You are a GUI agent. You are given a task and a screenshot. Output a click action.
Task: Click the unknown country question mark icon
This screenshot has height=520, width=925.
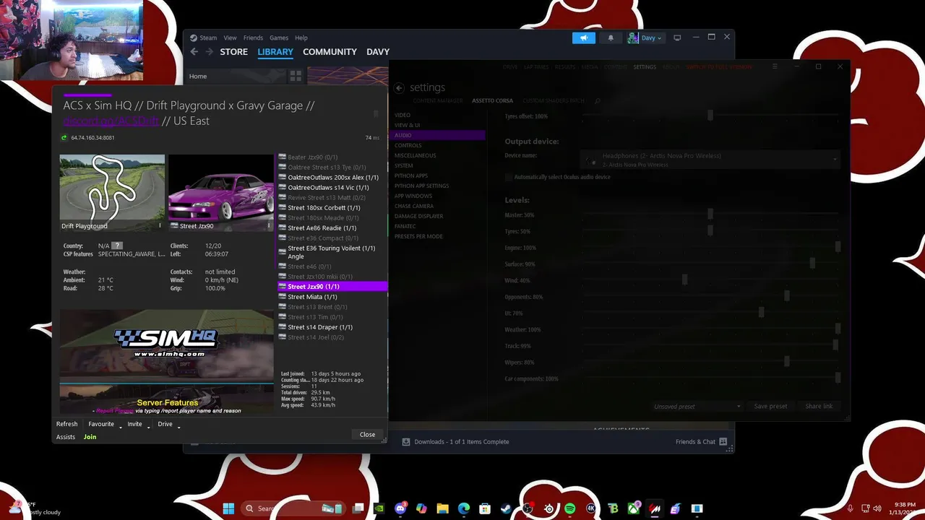(x=117, y=246)
